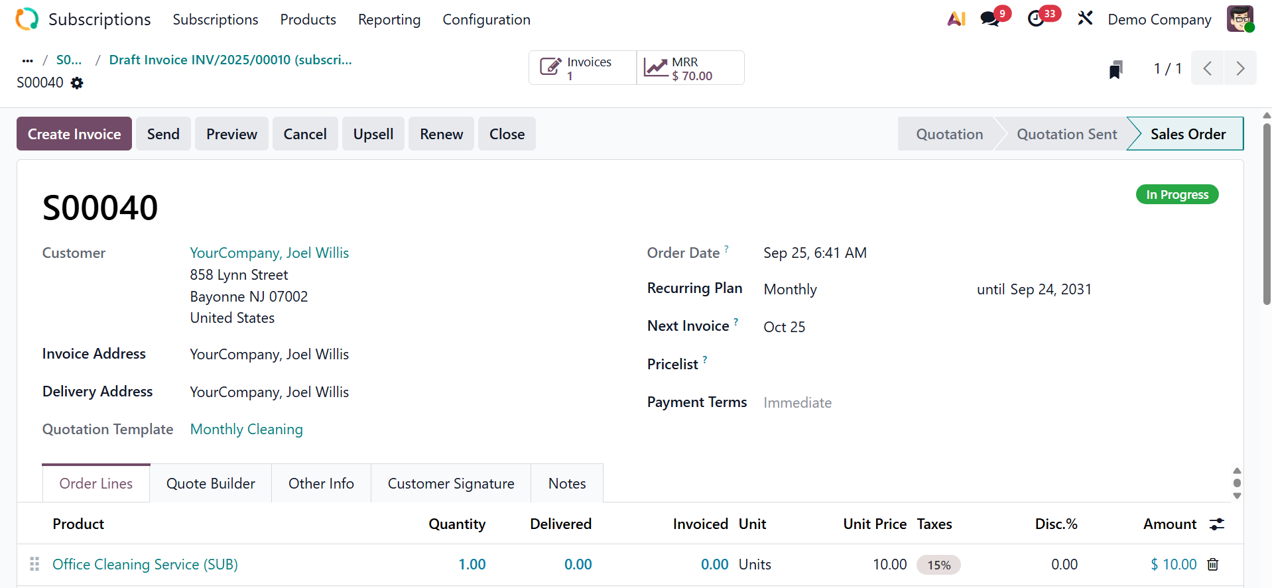Switch to the Quote Builder tab
1272x588 pixels.
(x=210, y=484)
